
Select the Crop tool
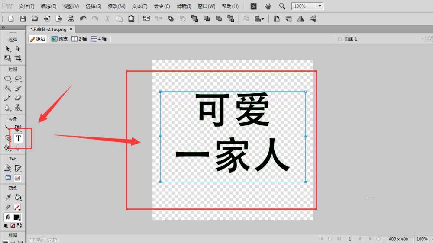click(18, 58)
